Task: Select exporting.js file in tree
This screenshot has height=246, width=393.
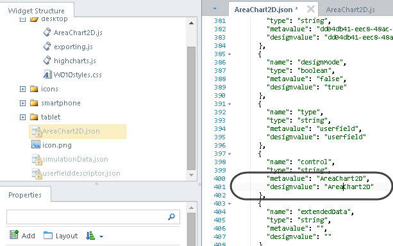Action: [73, 47]
